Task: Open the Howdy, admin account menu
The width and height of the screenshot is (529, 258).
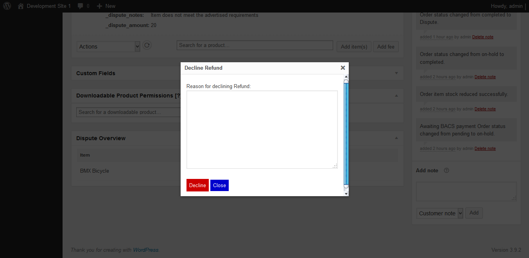Action: pos(507,6)
